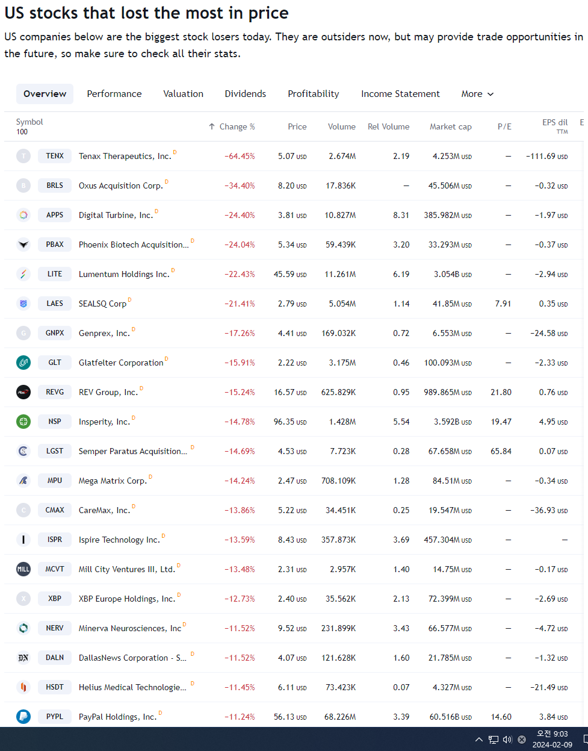Click the Genprex logo icon
The image size is (588, 751).
point(23,333)
